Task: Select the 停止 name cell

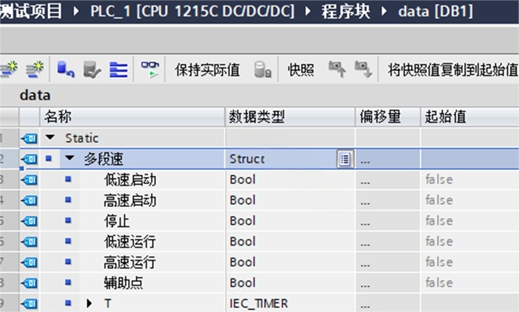Action: 116,221
